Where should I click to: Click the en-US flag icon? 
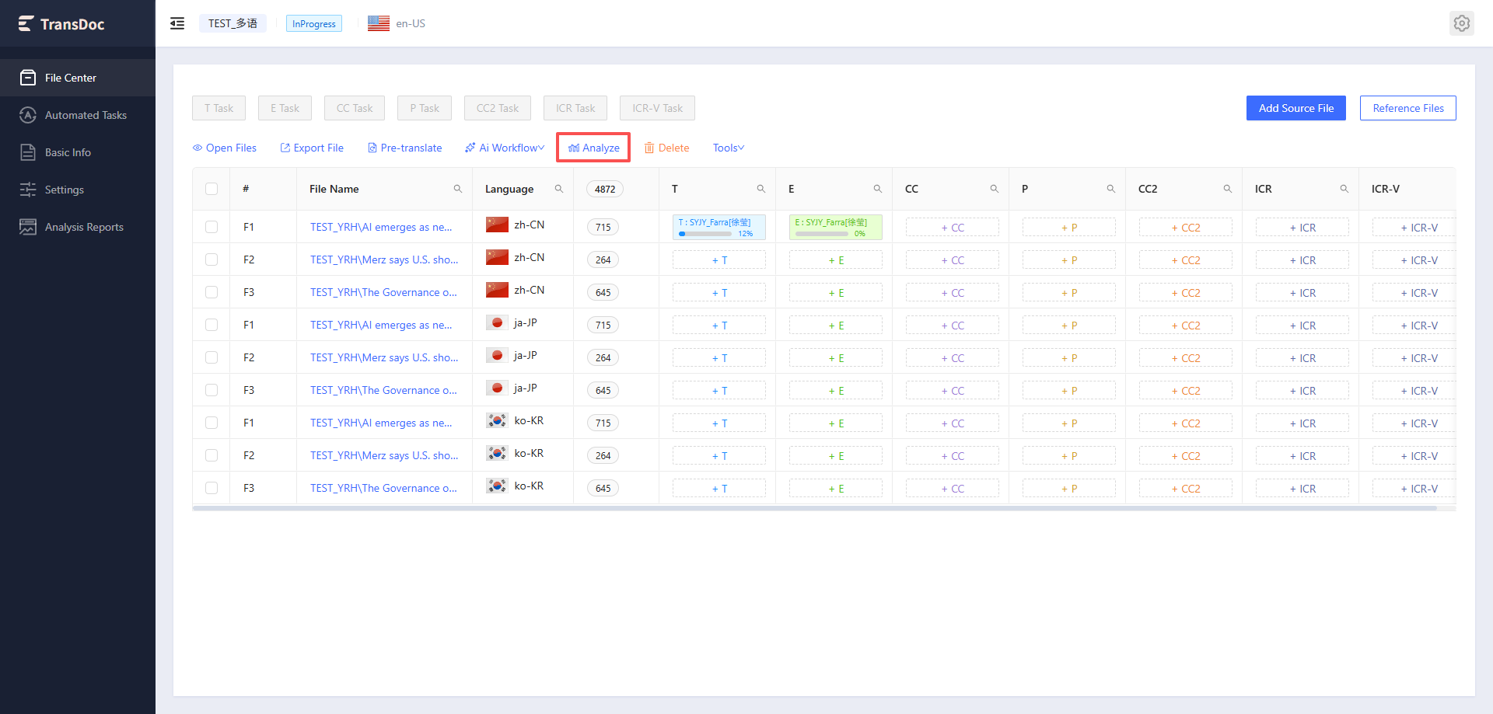click(x=379, y=23)
